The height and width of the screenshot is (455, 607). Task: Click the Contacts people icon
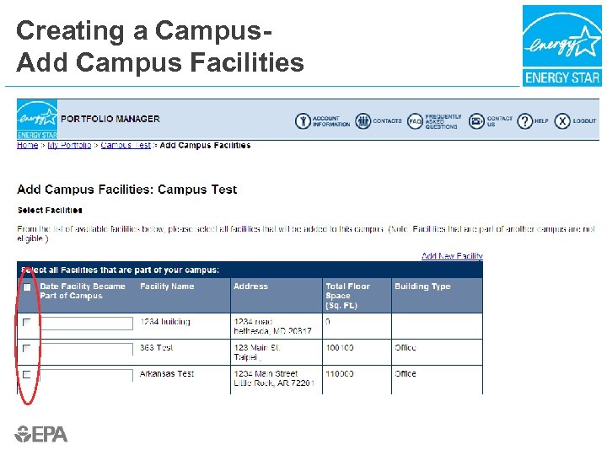point(363,121)
